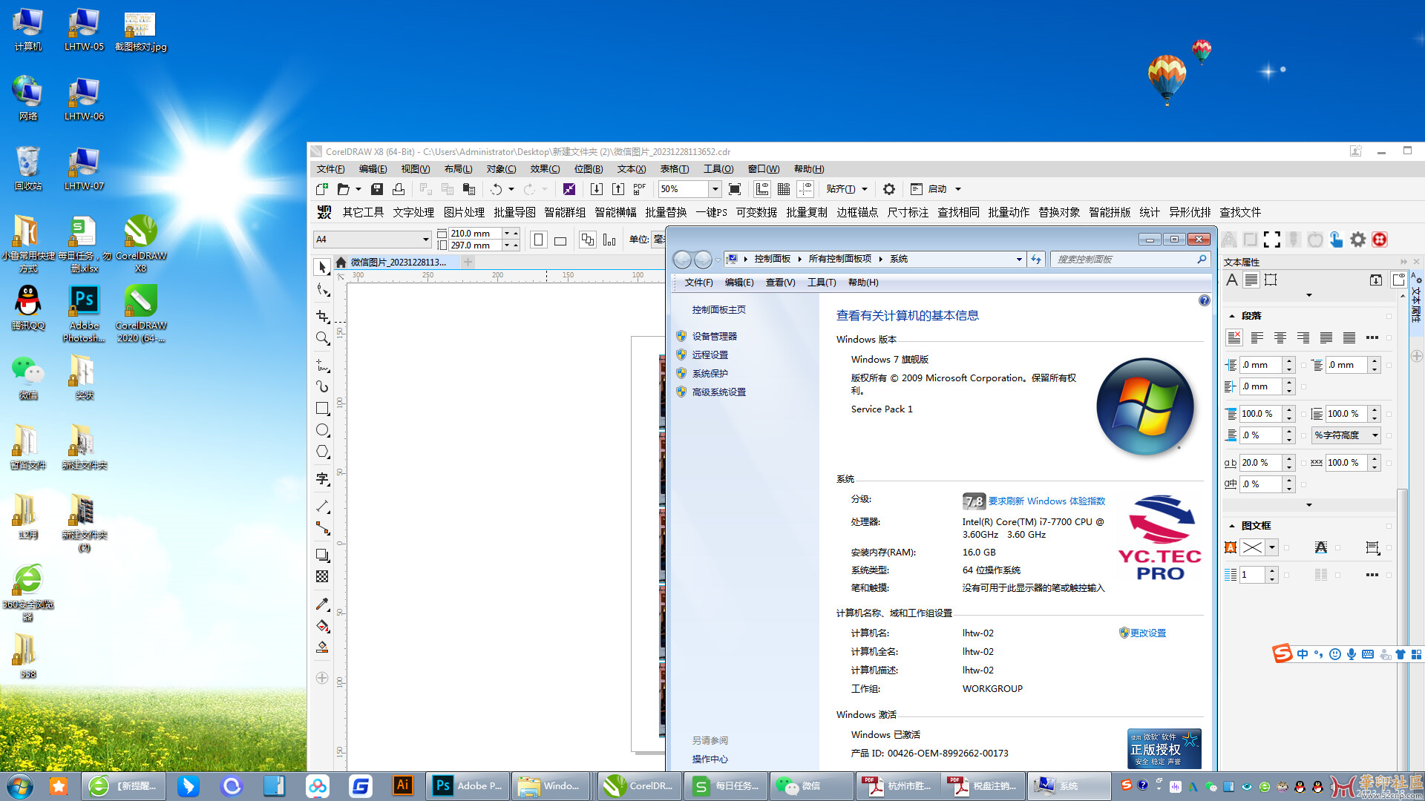1425x801 pixels.
Task: Select the Zoom magnifier tool in toolbox
Action: click(322, 338)
